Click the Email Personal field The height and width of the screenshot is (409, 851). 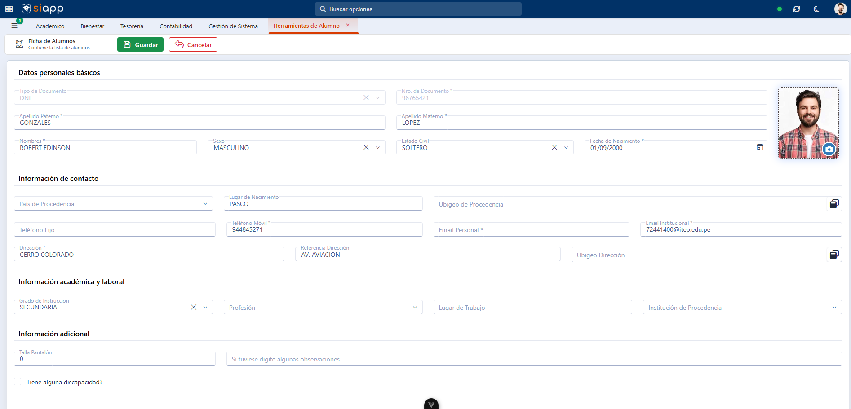pyautogui.click(x=531, y=229)
